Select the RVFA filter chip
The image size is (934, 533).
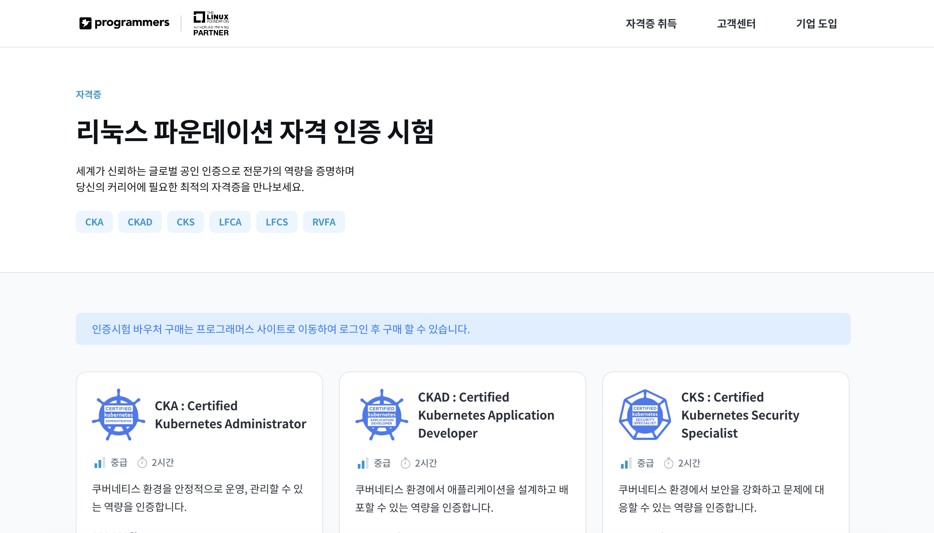tap(324, 222)
